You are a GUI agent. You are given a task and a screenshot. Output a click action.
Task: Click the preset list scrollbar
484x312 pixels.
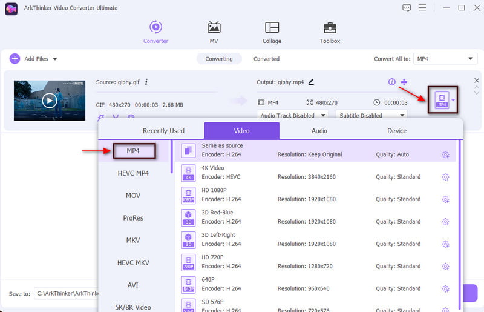460,224
